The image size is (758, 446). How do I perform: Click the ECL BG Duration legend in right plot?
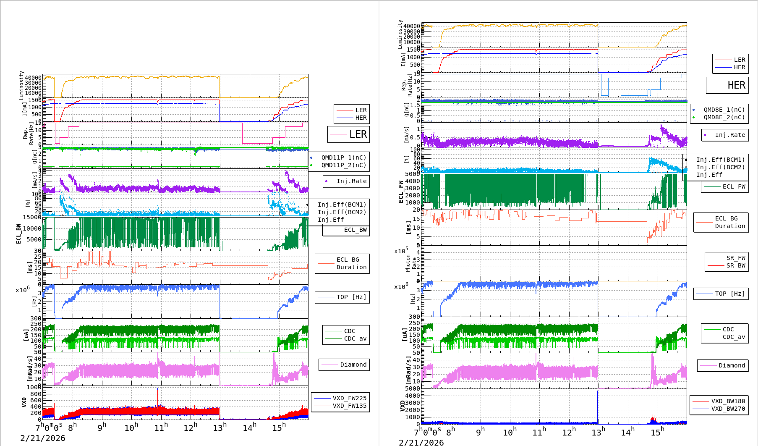729,222
